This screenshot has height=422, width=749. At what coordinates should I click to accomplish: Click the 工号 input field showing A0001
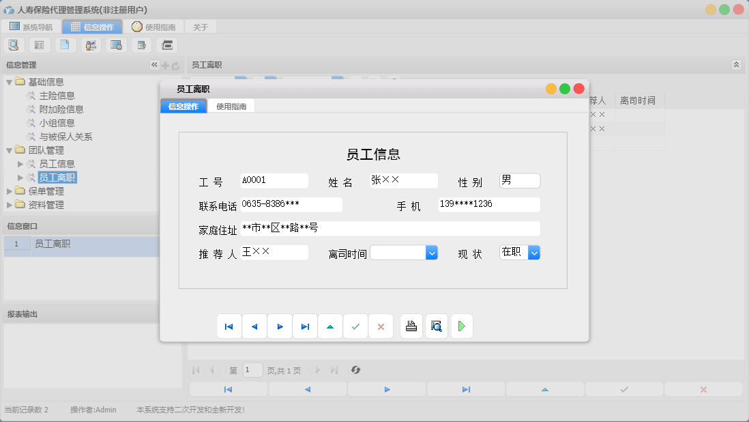(273, 180)
